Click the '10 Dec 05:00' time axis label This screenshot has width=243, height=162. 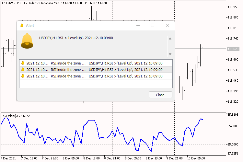click(x=196, y=158)
